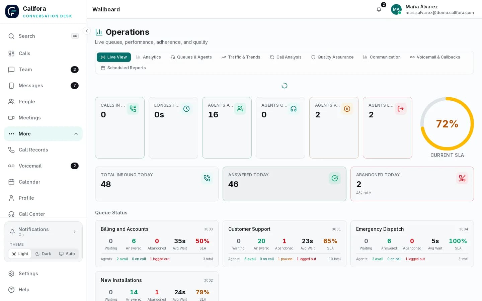Image resolution: width=482 pixels, height=301 pixels.
Task: Collapse the sidebar with chevron button
Action: pos(87,31)
